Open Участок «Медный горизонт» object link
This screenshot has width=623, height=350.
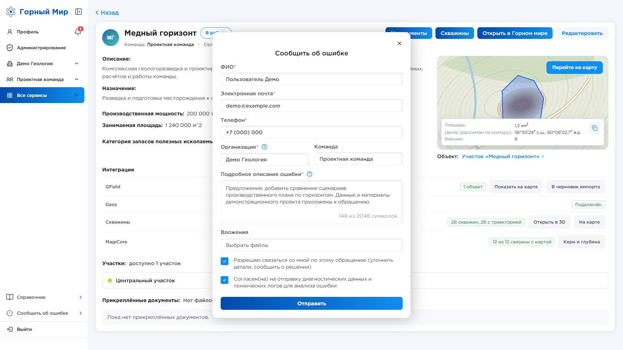point(503,157)
